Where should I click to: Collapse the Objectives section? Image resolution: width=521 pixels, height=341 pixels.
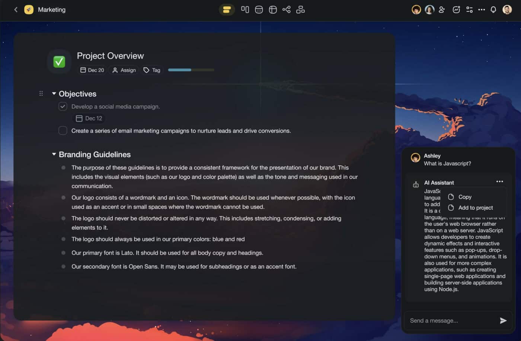54,94
